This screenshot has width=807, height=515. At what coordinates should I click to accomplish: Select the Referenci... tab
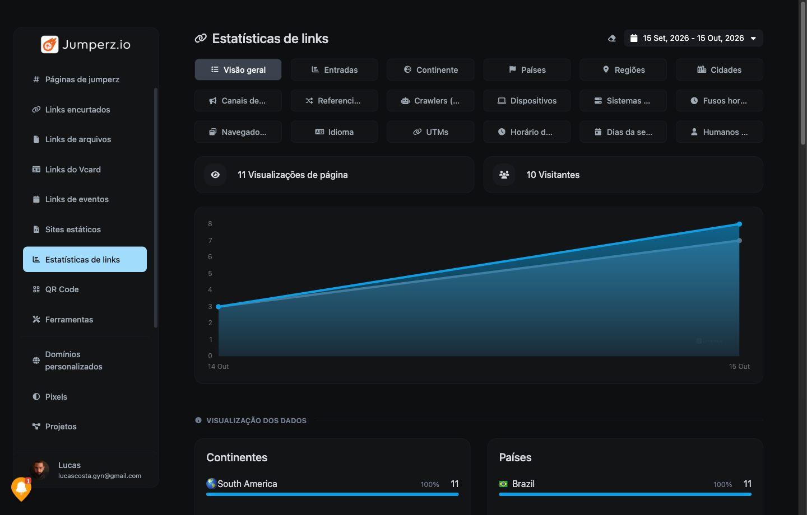[335, 101]
